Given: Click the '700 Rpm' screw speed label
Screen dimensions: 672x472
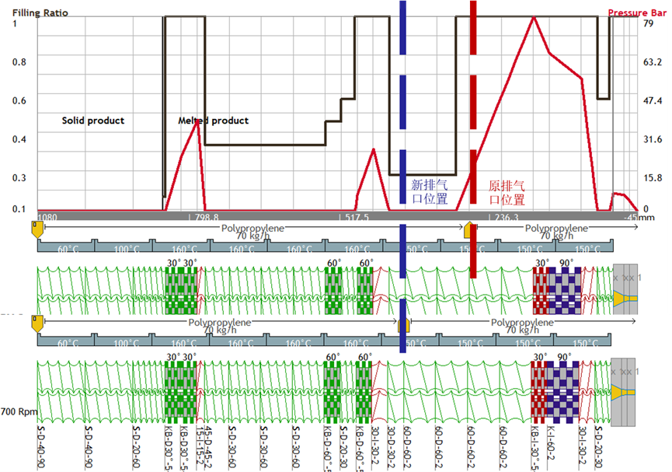Looking at the screenshot, I should tap(17, 411).
